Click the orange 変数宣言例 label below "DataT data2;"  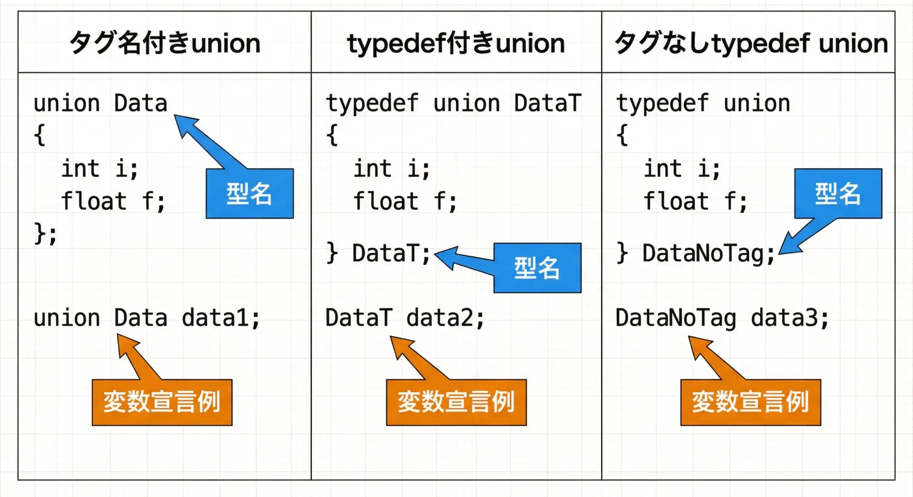pyautogui.click(x=456, y=402)
